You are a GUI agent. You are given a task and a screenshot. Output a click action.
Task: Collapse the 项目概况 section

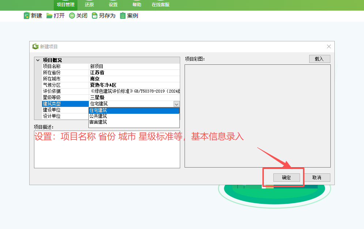pyautogui.click(x=38, y=60)
